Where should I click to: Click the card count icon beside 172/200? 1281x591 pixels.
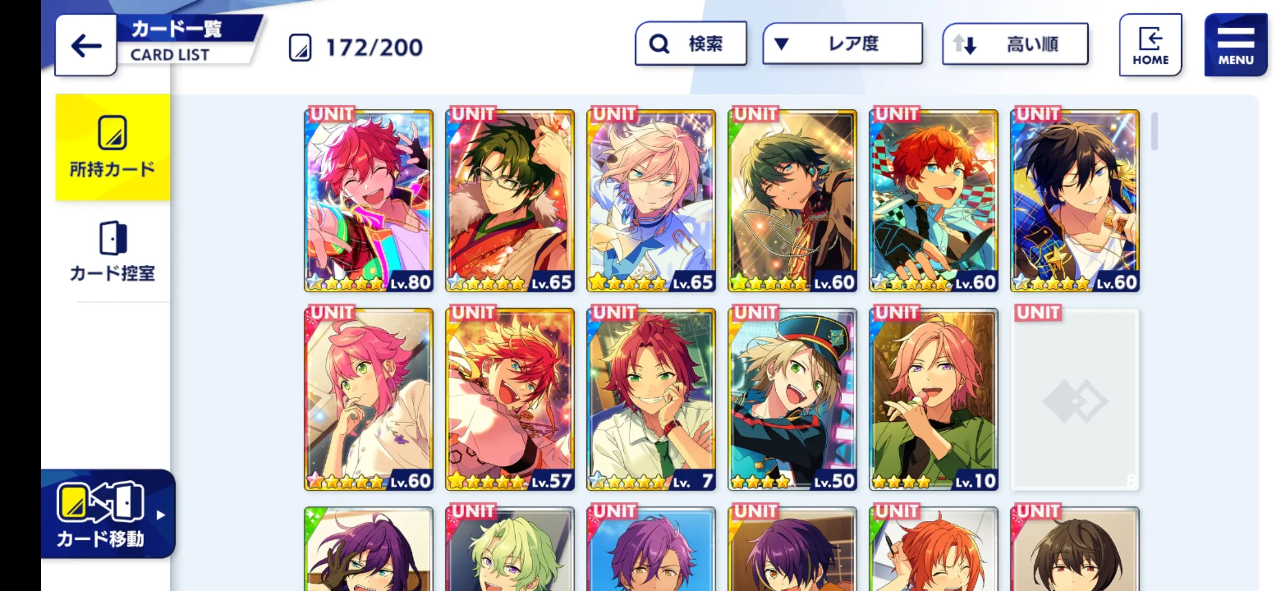pyautogui.click(x=300, y=48)
